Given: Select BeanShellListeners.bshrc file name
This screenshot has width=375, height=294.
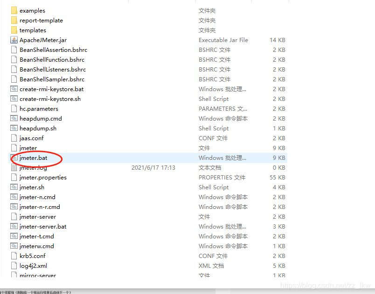Looking at the screenshot, I should pos(53,70).
